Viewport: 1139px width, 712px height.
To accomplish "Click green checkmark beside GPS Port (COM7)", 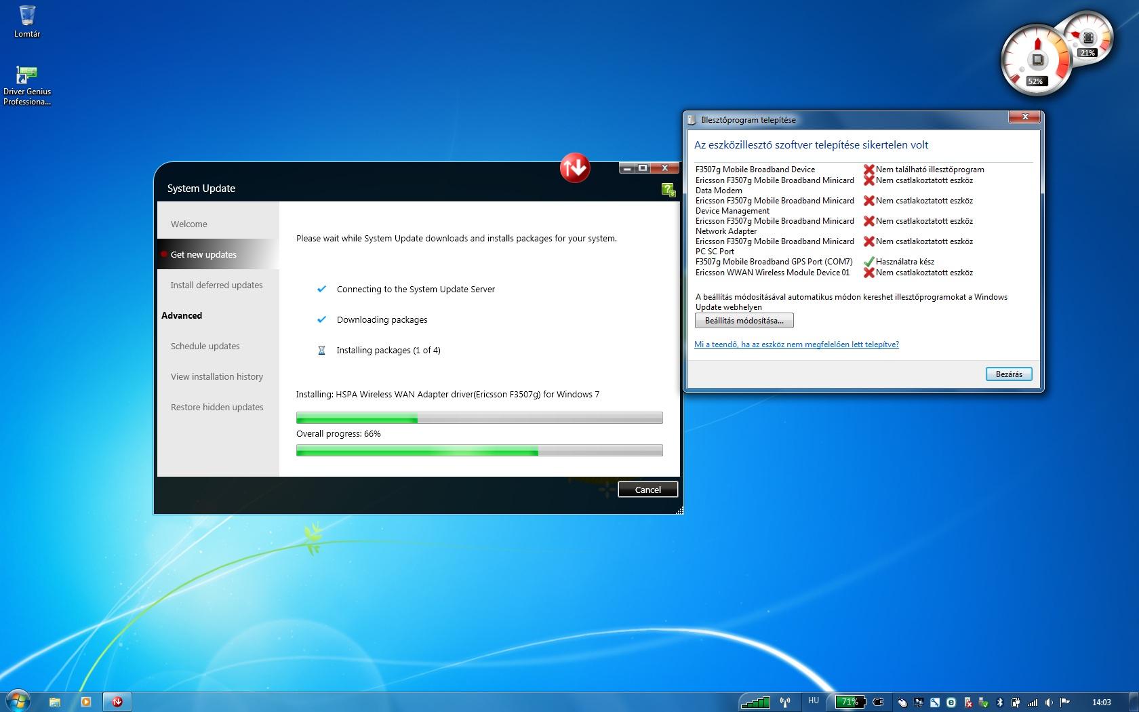I will pyautogui.click(x=868, y=262).
